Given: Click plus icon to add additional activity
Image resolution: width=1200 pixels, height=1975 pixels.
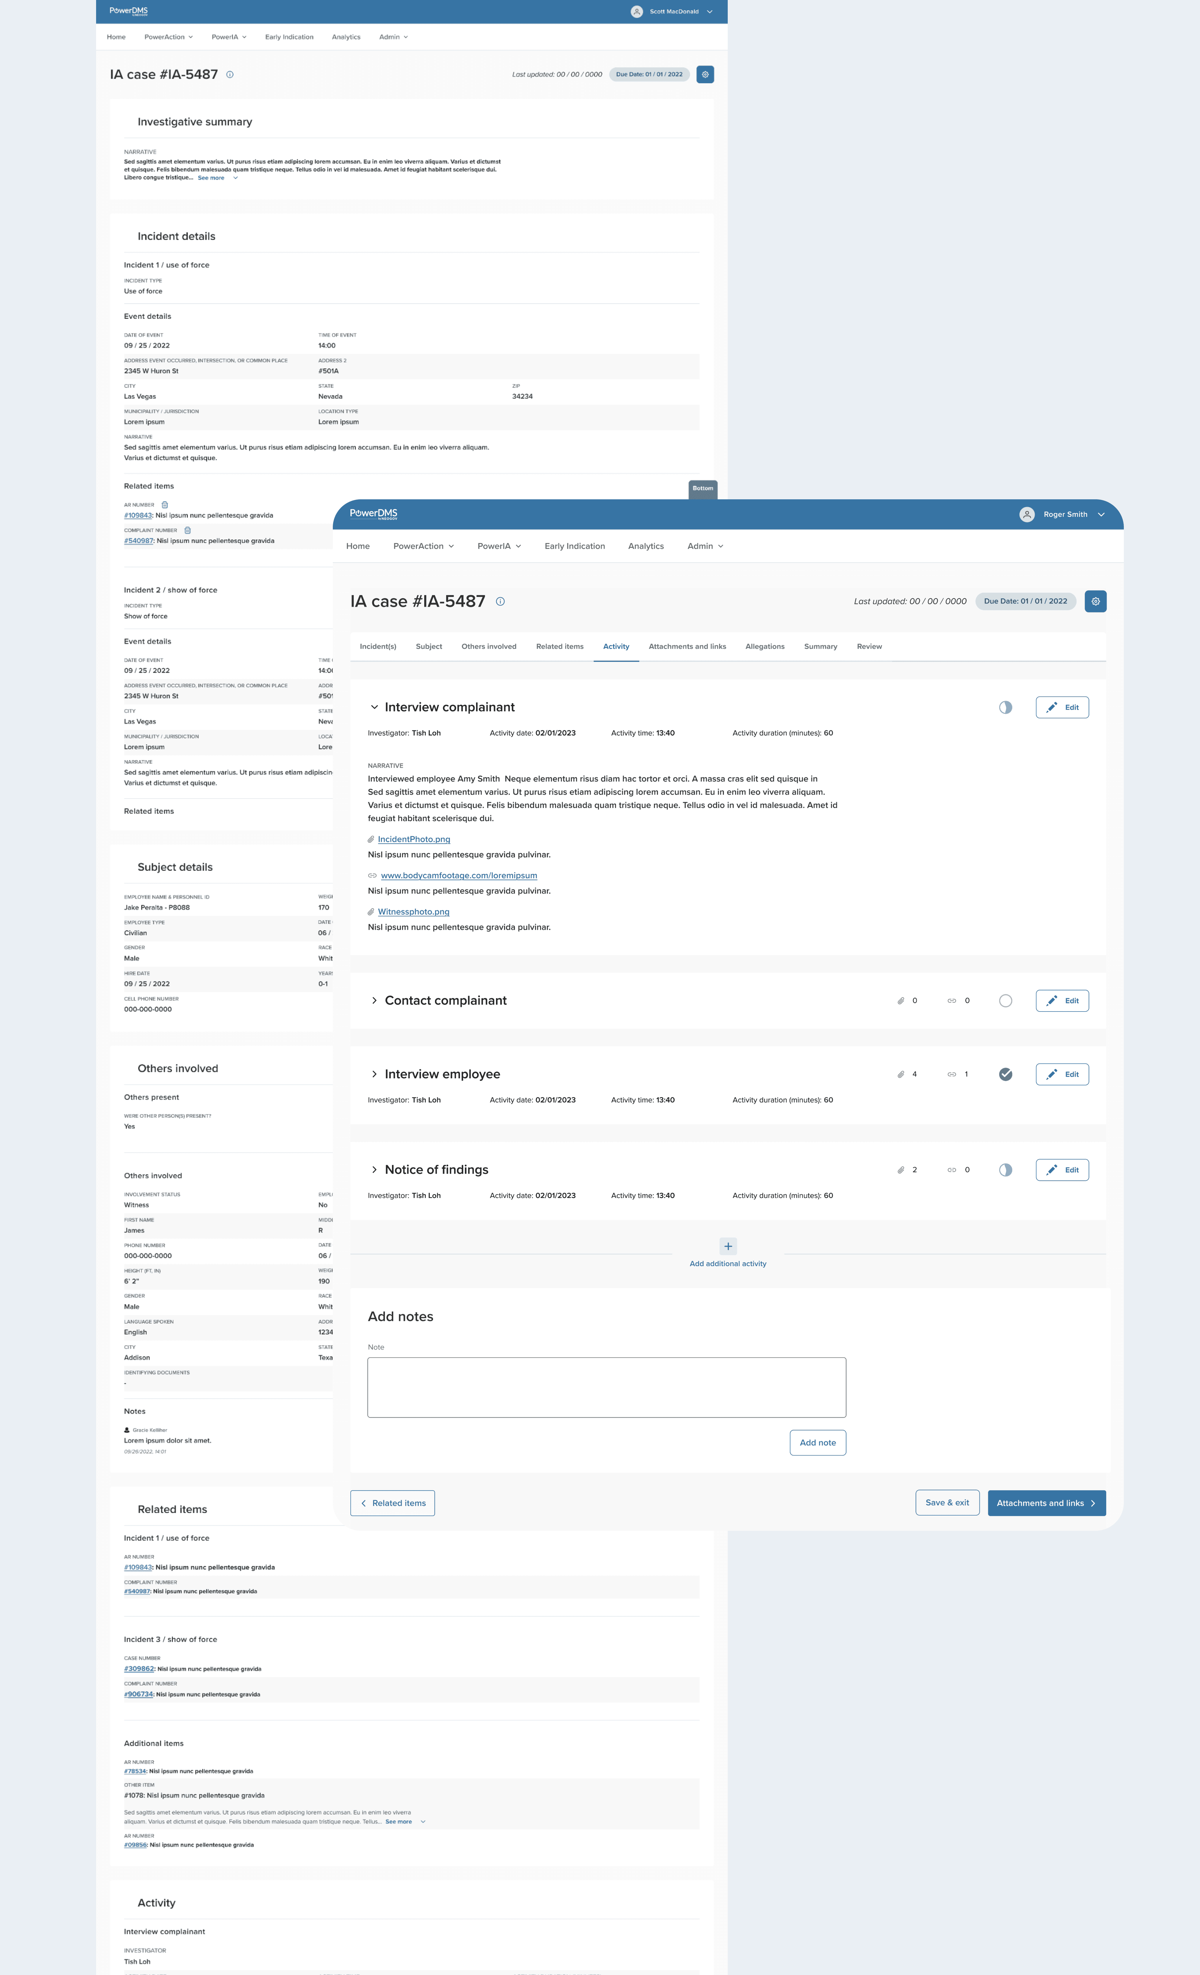Looking at the screenshot, I should (728, 1247).
